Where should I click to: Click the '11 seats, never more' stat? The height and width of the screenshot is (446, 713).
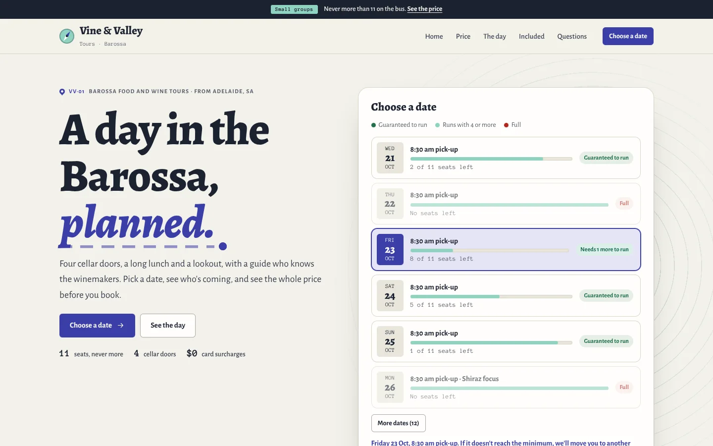click(x=91, y=354)
